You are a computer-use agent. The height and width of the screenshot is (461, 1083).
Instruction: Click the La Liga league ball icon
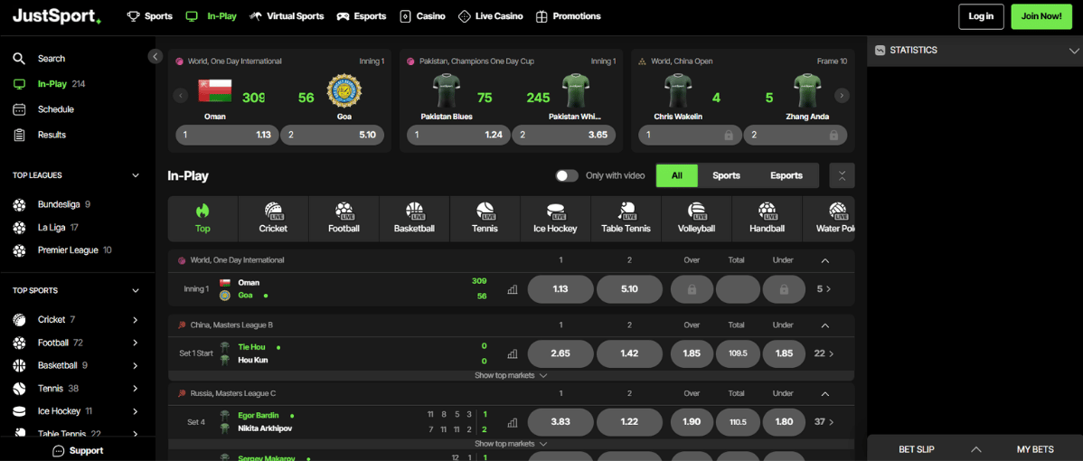(19, 227)
